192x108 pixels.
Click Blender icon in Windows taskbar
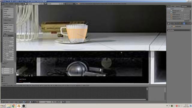(x=19, y=106)
